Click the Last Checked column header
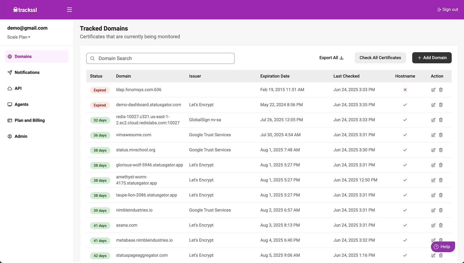The height and width of the screenshot is (263, 464). [x=346, y=76]
